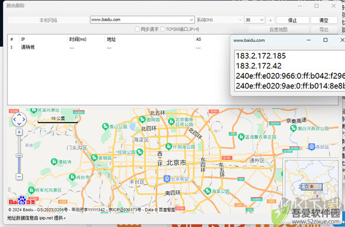345x227 pixels.
Task: Pan the map up with top arrow
Action: (19, 115)
